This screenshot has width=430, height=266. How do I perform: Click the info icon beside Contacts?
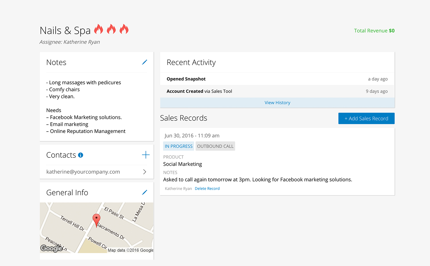point(81,155)
